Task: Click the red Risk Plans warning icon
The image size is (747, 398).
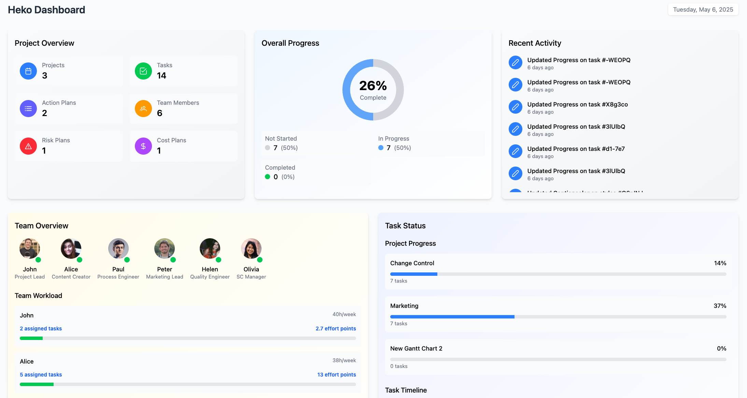Action: 28,146
